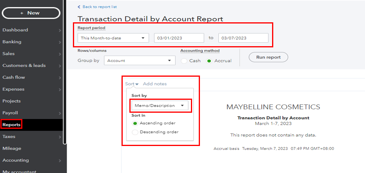Select Reports in the sidebar
The height and width of the screenshot is (173, 365).
pos(11,125)
